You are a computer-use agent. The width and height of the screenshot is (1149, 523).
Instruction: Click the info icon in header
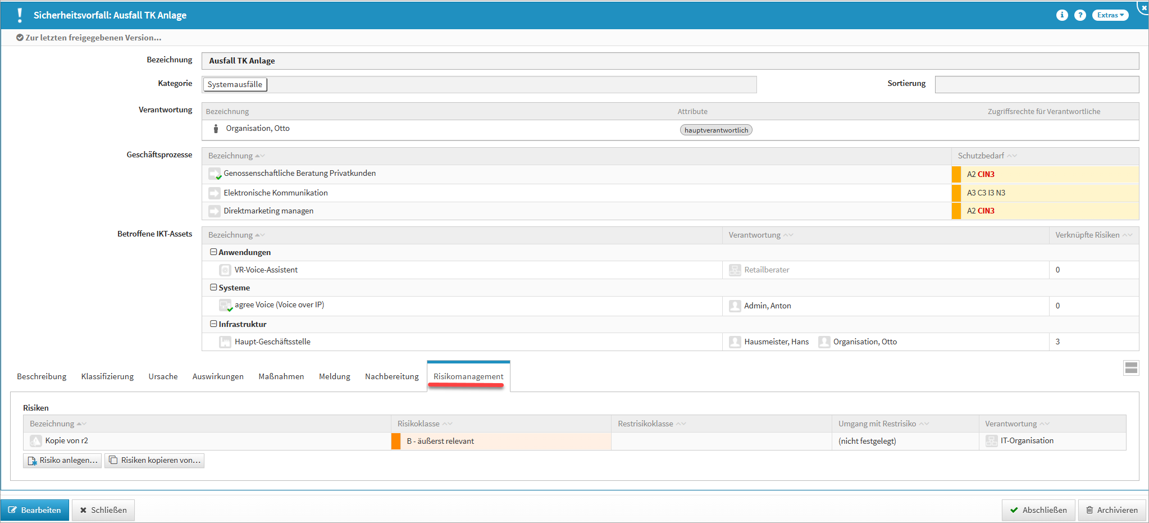1061,15
